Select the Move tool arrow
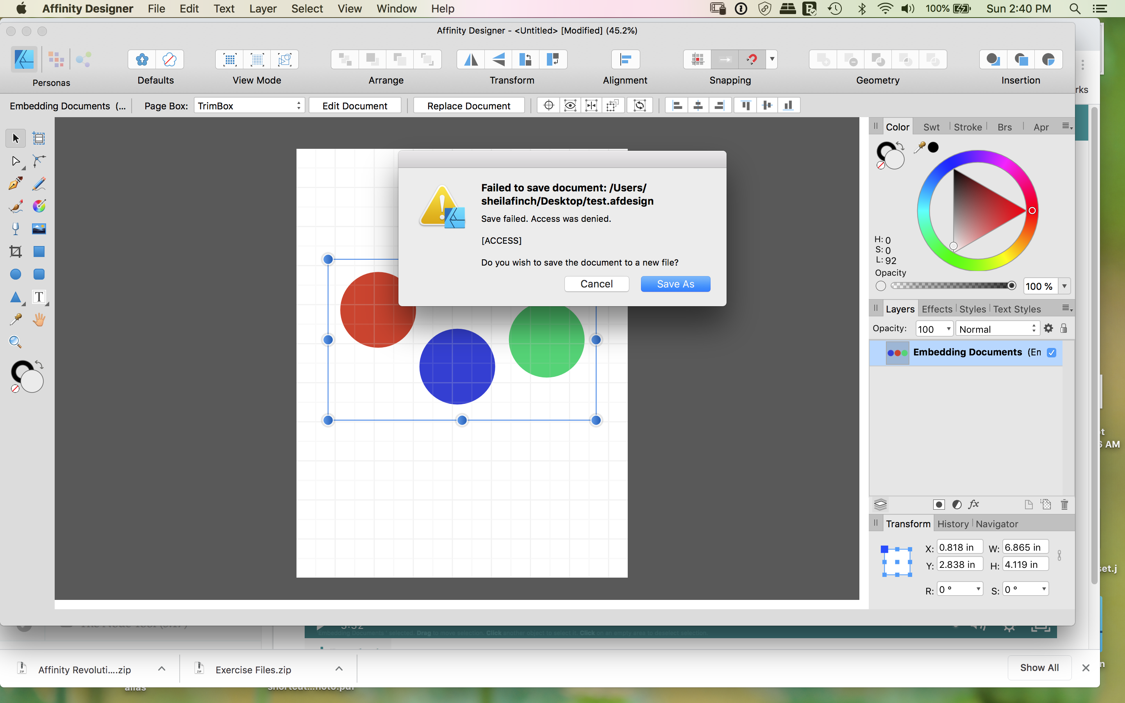1125x703 pixels. (x=16, y=139)
